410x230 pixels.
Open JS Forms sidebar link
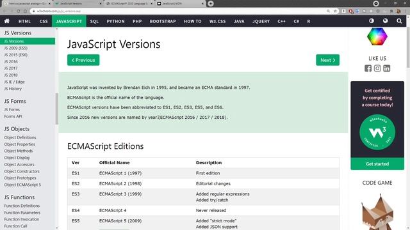point(12,109)
